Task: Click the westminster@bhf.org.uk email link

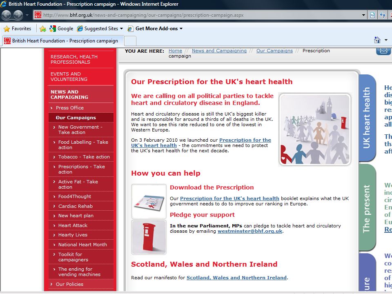Action: [x=250, y=231]
